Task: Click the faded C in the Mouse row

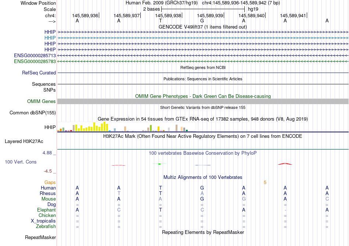Action: click(327, 199)
